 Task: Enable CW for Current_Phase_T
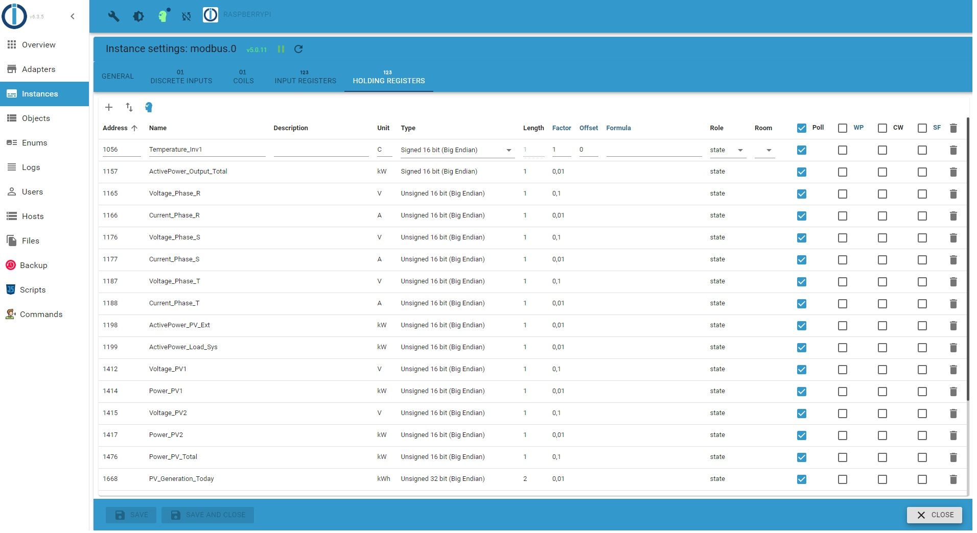click(x=882, y=304)
